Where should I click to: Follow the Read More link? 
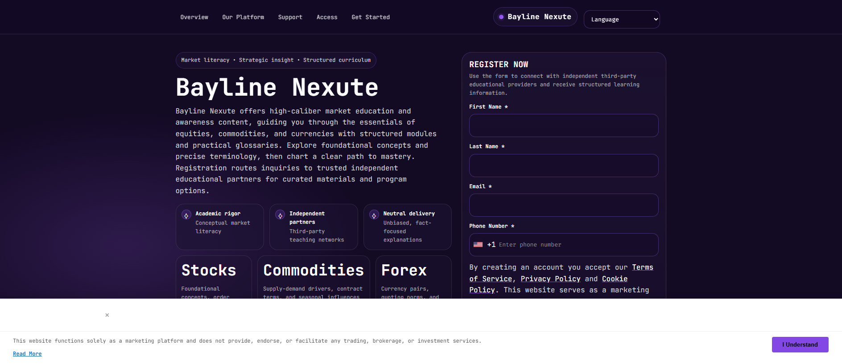[27, 354]
